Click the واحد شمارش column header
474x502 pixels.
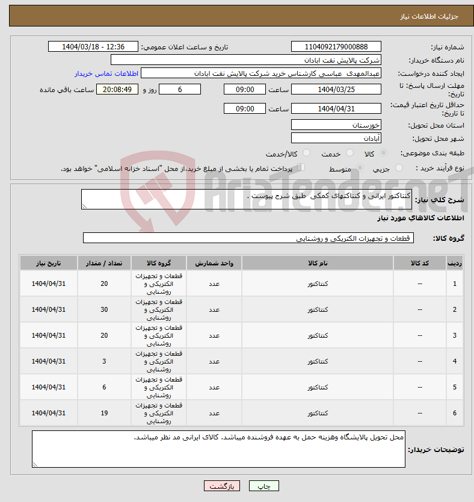[214, 263]
